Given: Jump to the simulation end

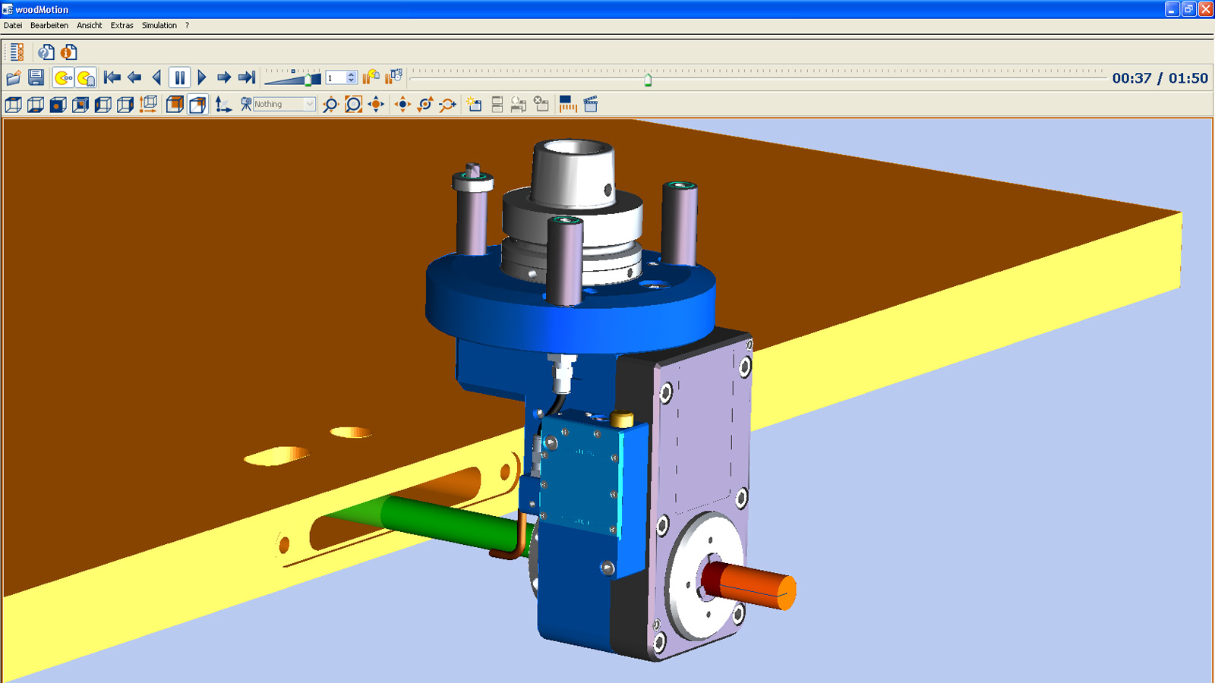Looking at the screenshot, I should [247, 77].
